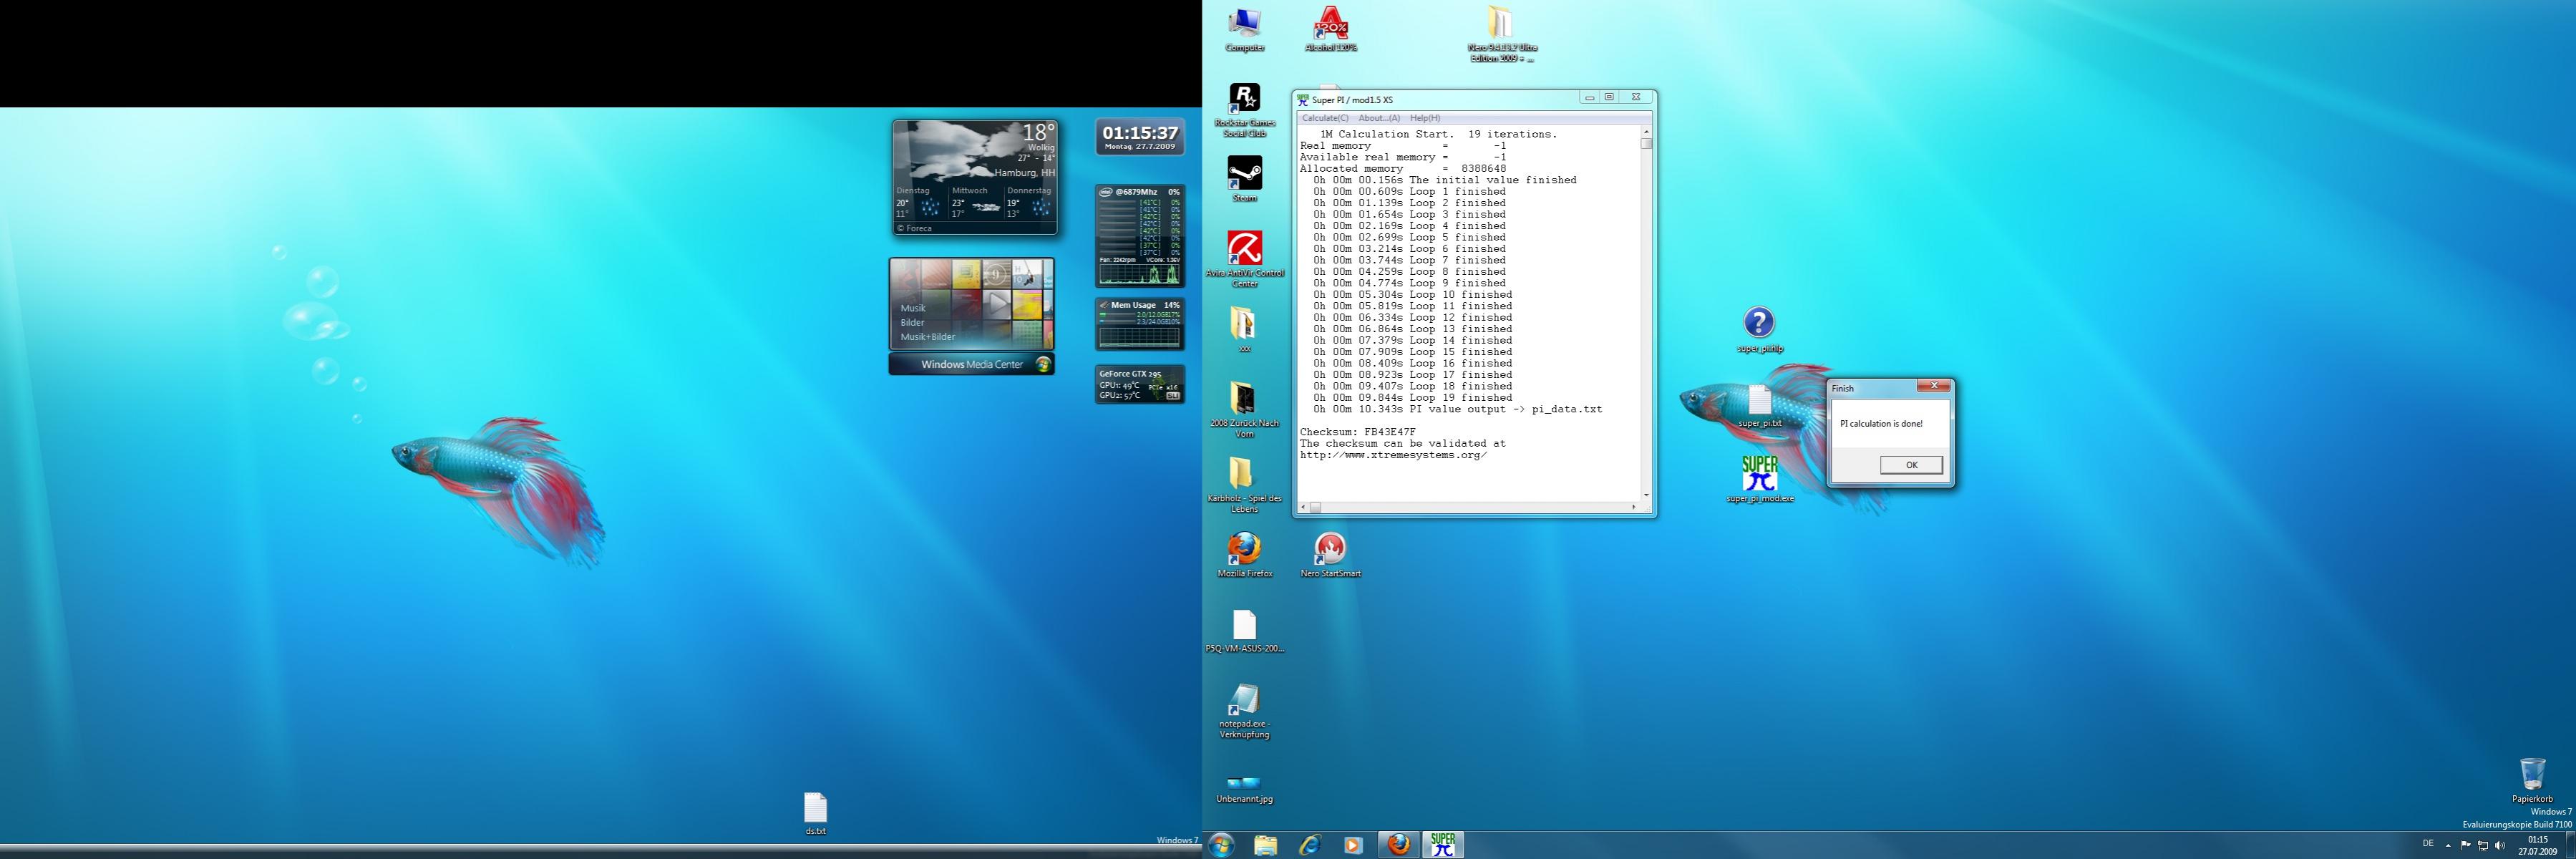Click the volume speaker tray icon
2576x859 pixels.
[x=2500, y=845]
